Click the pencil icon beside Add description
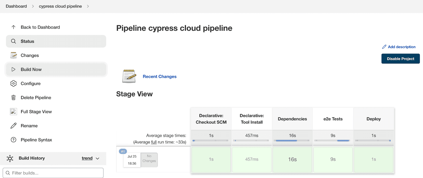This screenshot has height=178, width=423. [384, 47]
